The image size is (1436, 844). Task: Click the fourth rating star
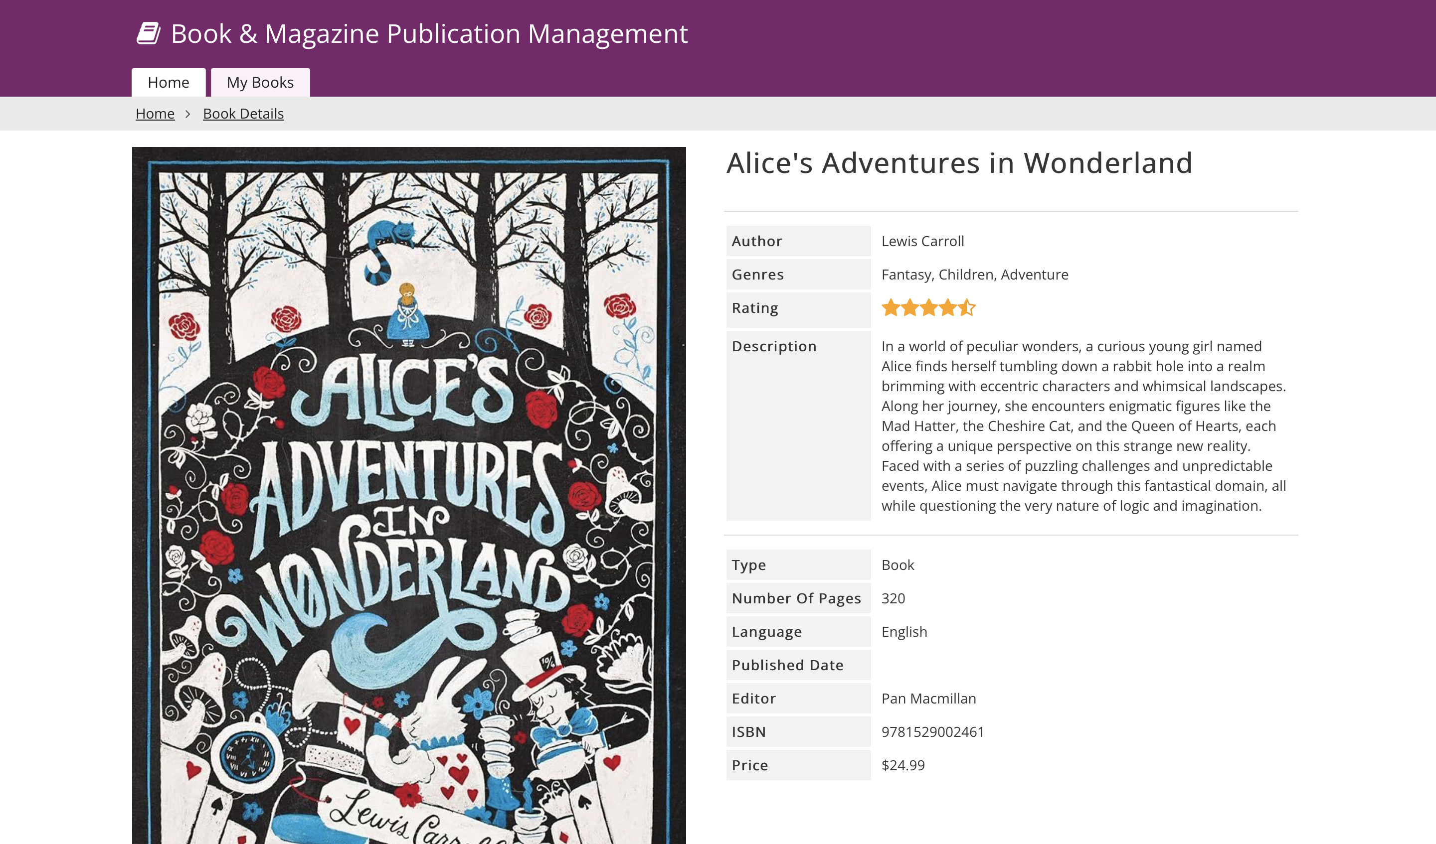[948, 307]
